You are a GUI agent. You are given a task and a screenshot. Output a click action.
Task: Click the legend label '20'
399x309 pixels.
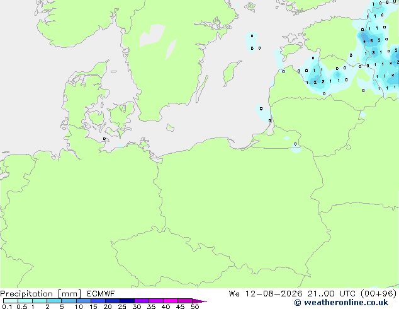click(x=108, y=306)
